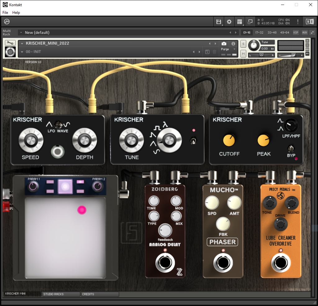The height and width of the screenshot is (306, 318).
Task: Switch to the STUDIO RACKS tab
Action: tap(61, 294)
